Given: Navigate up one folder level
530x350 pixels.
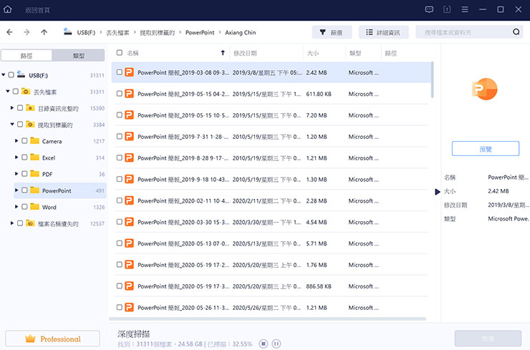Looking at the screenshot, I should [44, 32].
